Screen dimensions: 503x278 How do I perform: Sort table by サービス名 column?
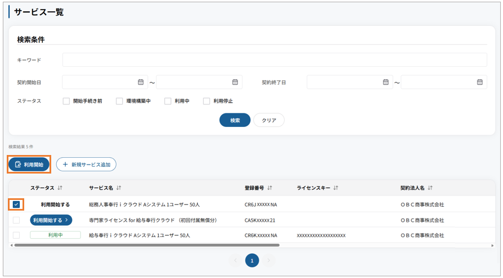coord(119,188)
